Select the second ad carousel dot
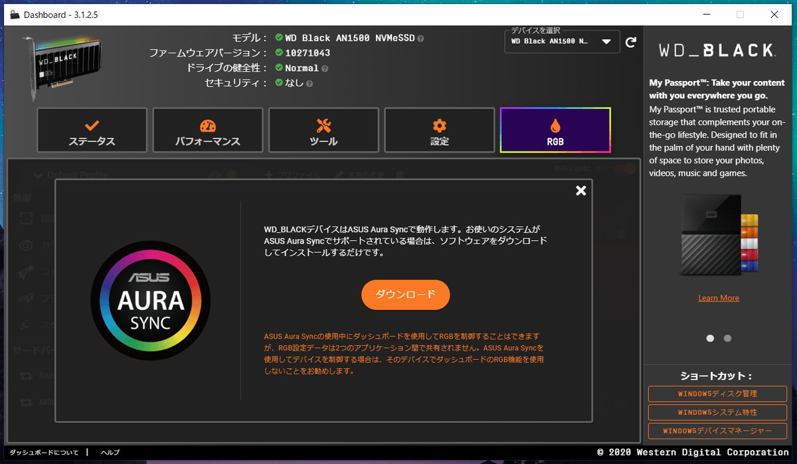 click(x=727, y=338)
